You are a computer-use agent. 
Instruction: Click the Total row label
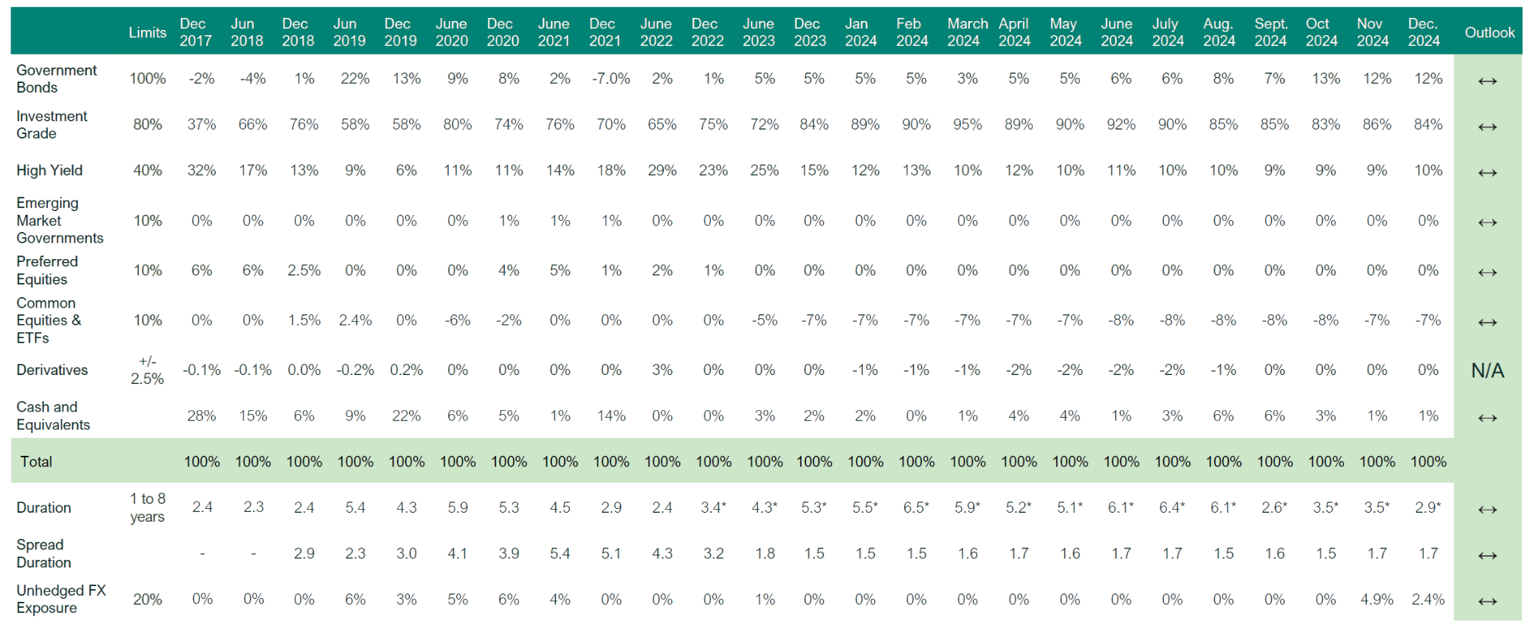coord(36,462)
